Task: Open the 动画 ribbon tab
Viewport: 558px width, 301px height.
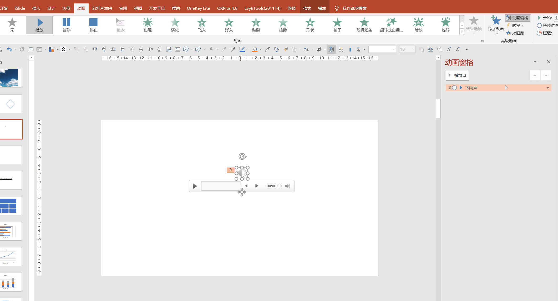Action: [81, 8]
